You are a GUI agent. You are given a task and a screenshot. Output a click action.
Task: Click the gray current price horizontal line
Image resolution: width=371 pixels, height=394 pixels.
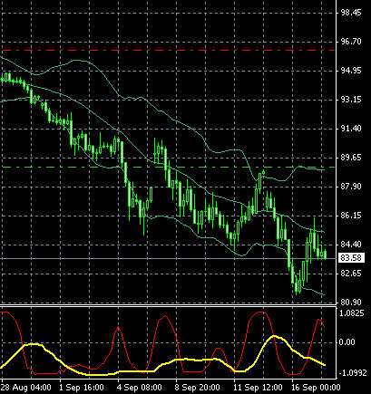pos(168,259)
